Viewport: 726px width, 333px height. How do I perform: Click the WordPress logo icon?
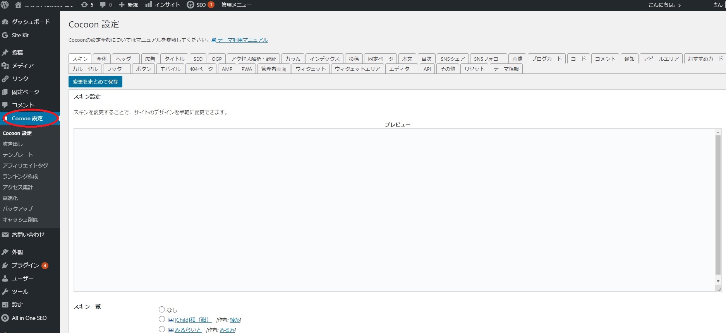pyautogui.click(x=5, y=5)
